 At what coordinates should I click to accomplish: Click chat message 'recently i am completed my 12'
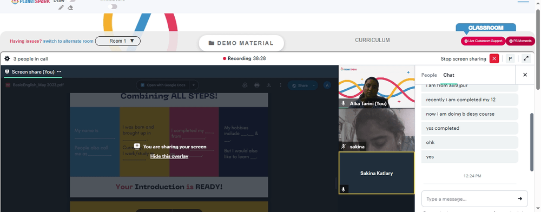point(470,100)
